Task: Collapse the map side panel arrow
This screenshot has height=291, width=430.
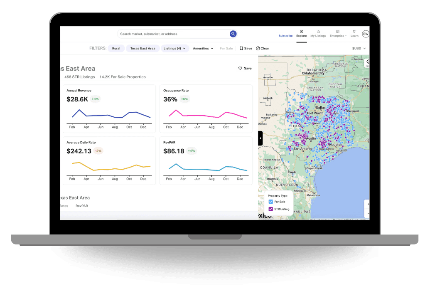Action: [260, 138]
